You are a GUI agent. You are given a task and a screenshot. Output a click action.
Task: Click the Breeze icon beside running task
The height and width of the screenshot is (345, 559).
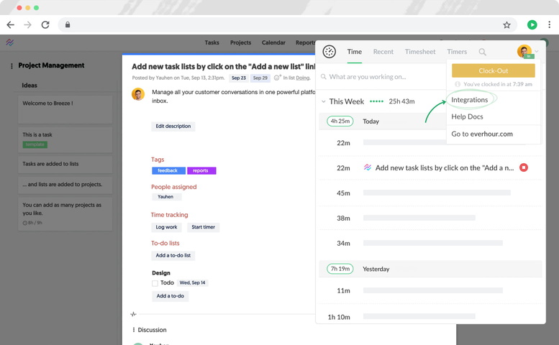pyautogui.click(x=368, y=167)
